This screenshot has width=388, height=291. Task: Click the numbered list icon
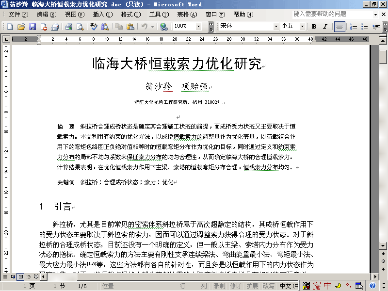tap(354, 27)
